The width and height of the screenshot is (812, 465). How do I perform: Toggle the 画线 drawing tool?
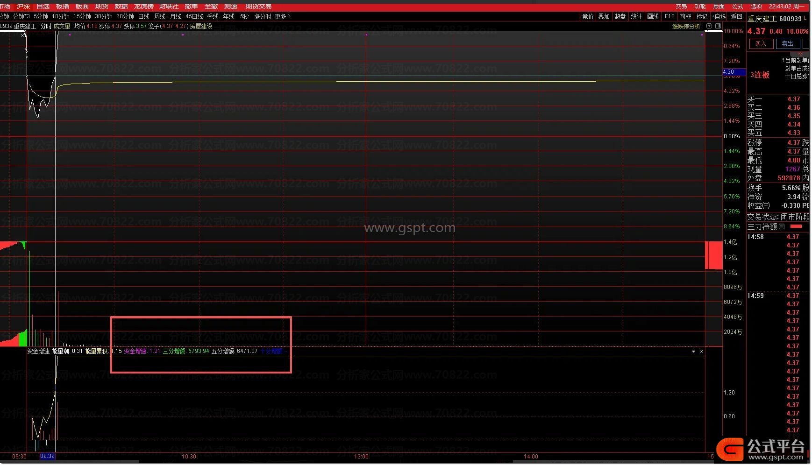tap(653, 16)
